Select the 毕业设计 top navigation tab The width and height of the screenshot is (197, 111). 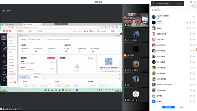tap(30, 31)
